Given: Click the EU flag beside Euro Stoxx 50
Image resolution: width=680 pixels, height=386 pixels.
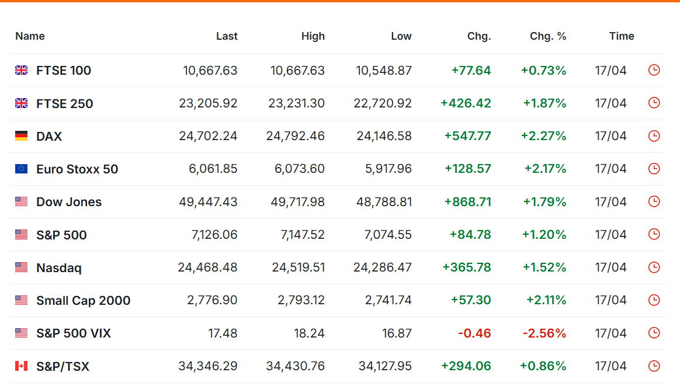Looking at the screenshot, I should point(21,169).
